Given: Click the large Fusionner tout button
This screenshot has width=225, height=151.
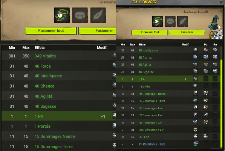Looking at the screenshot, I should tap(51, 30).
